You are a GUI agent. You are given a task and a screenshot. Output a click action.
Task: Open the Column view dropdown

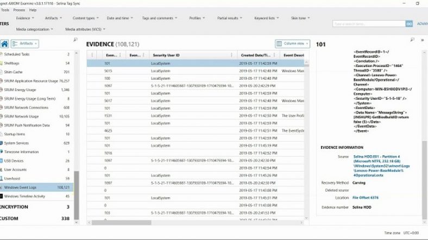pos(293,43)
